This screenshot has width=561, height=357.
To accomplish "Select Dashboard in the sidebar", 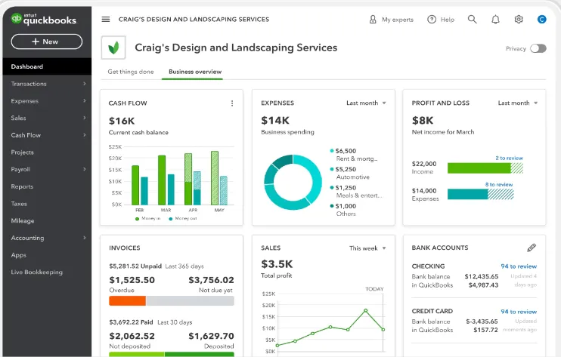I will [47, 66].
